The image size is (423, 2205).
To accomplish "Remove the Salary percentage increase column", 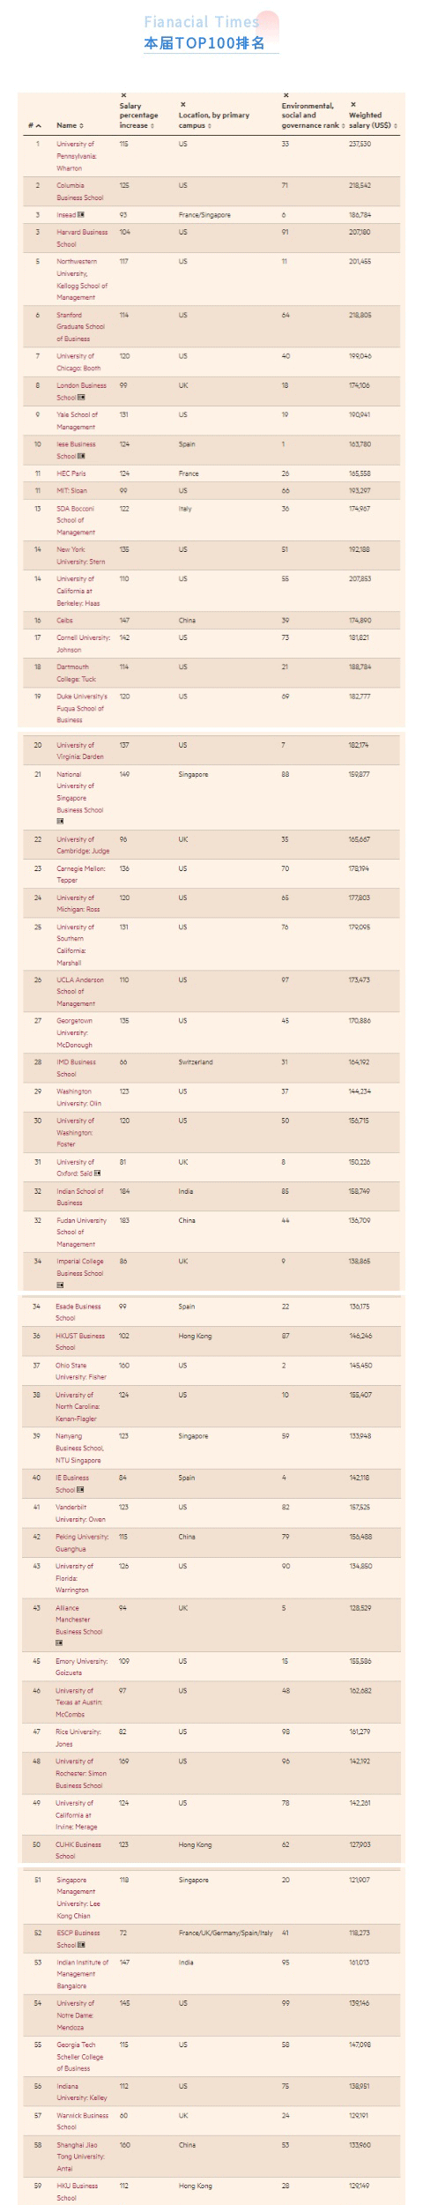I will click(x=123, y=95).
